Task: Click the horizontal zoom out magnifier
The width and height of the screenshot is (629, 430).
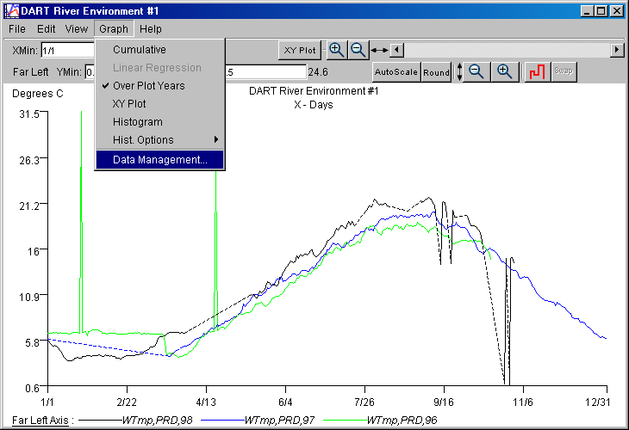Action: [358, 50]
